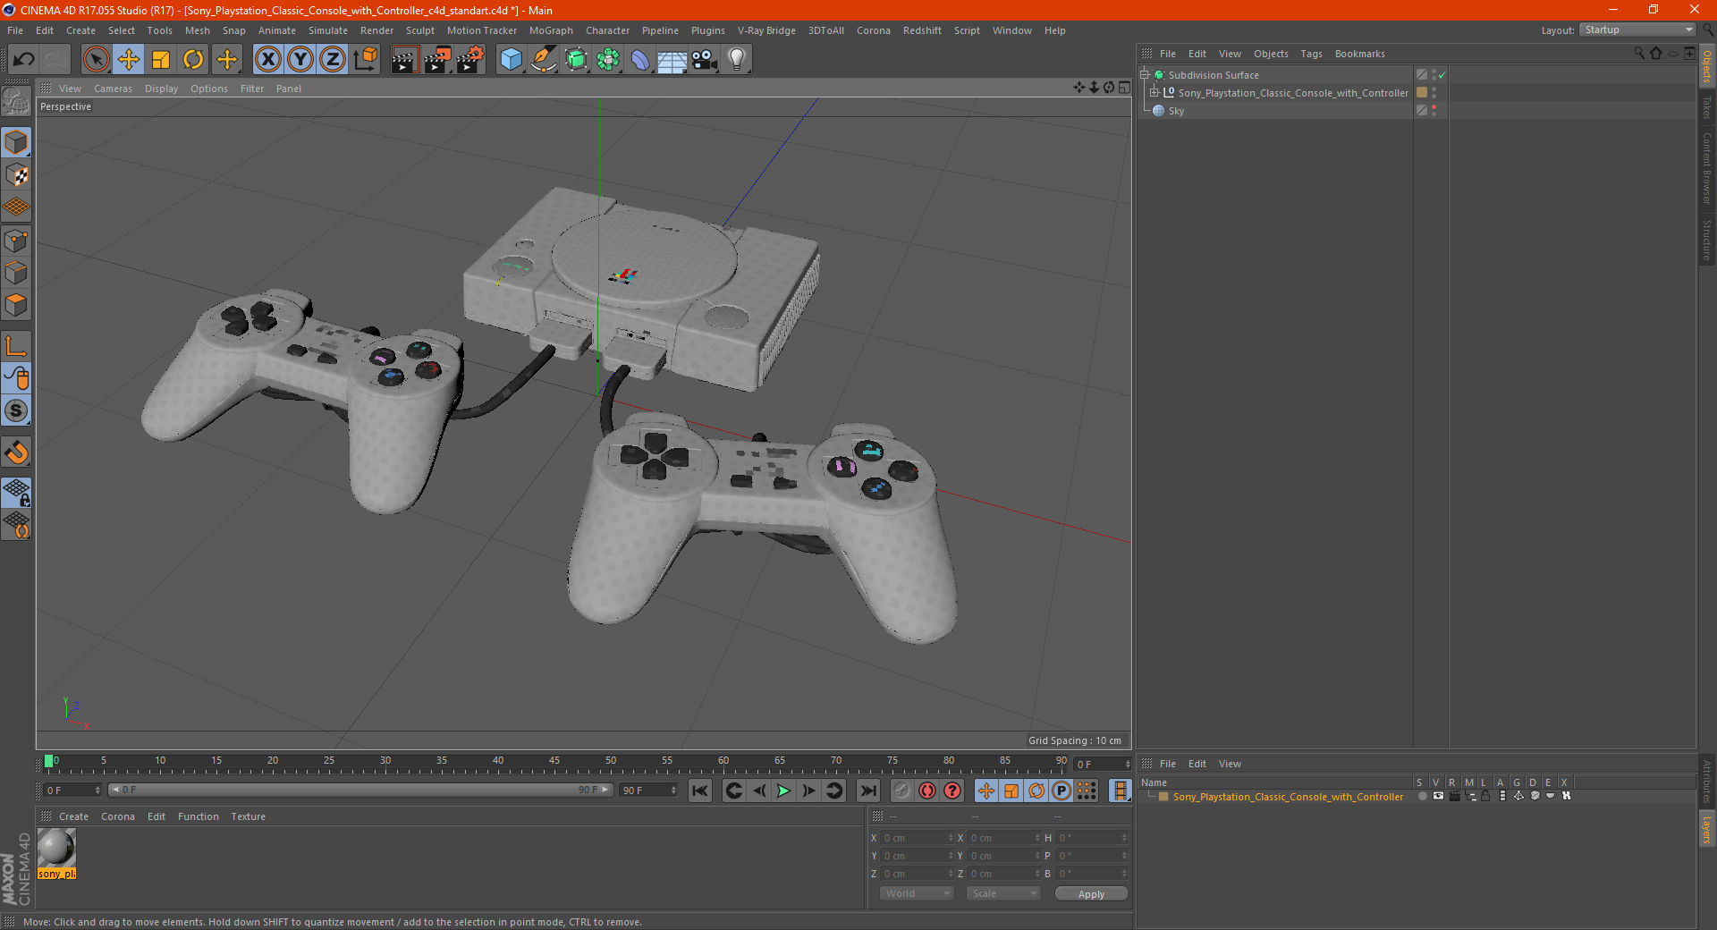The height and width of the screenshot is (930, 1717).
Task: Render the active view
Action: point(404,60)
